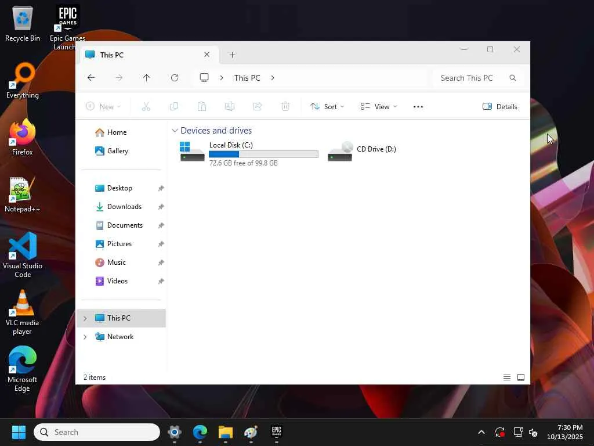Click the monitor icon in address bar
Viewport: 594px width, 446px height.
click(x=204, y=78)
